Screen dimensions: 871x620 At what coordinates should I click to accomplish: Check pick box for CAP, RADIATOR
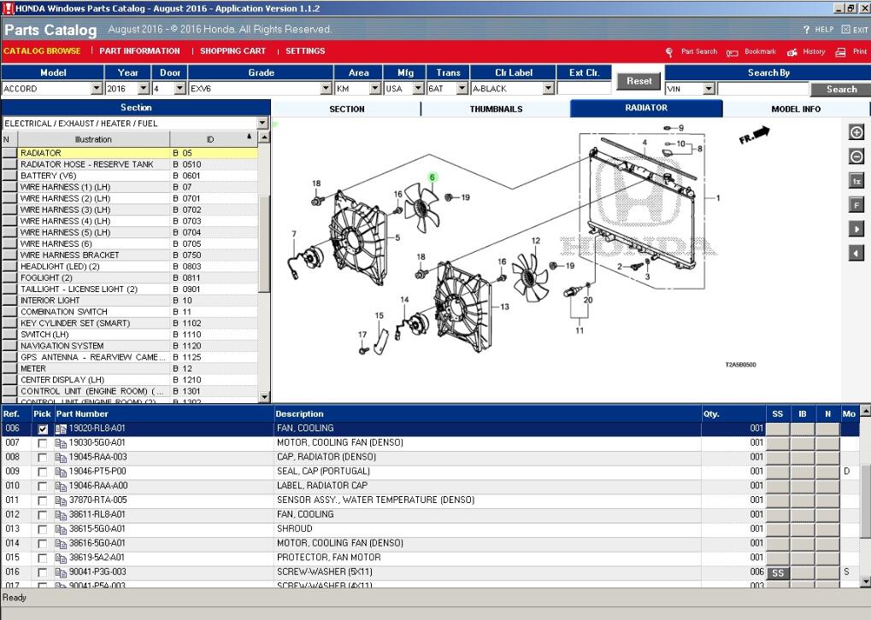coord(43,458)
